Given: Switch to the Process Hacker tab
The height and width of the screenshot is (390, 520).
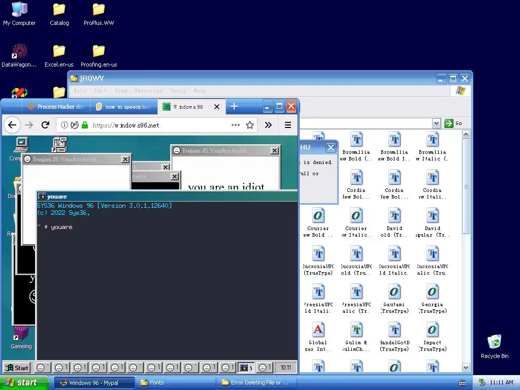Looking at the screenshot, I should pos(56,107).
